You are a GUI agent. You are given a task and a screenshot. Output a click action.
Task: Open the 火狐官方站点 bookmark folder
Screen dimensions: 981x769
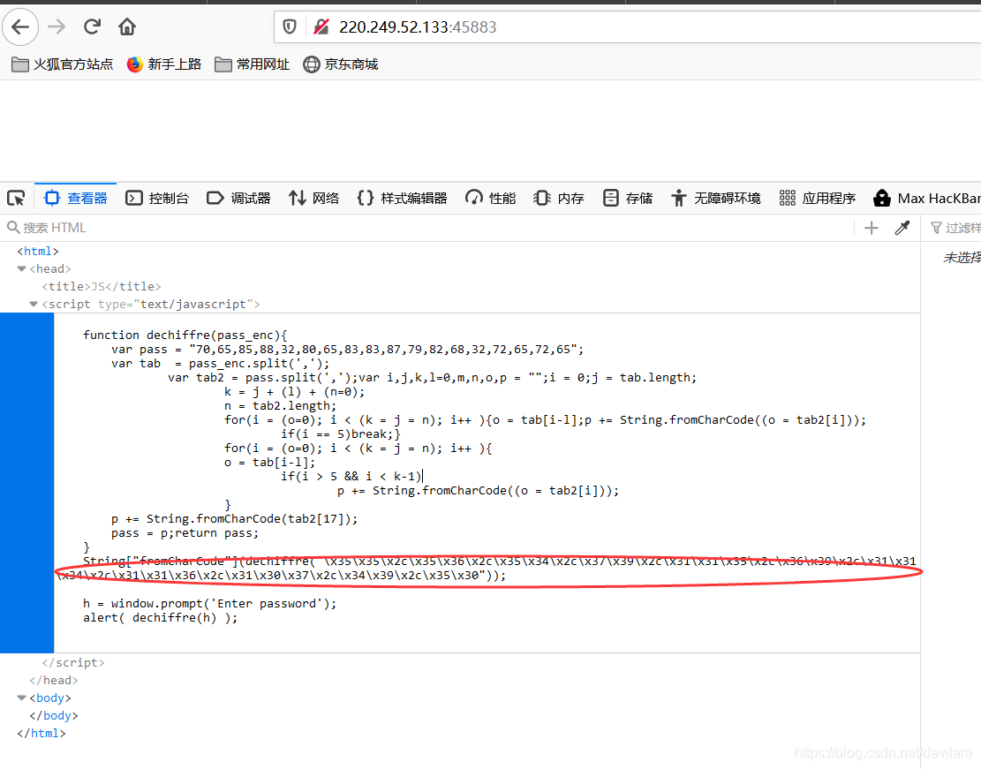[x=63, y=64]
